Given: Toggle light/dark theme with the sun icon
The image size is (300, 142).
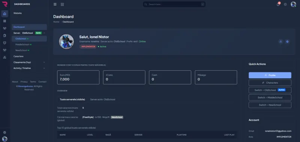Looking at the screenshot, I should (x=285, y=4).
